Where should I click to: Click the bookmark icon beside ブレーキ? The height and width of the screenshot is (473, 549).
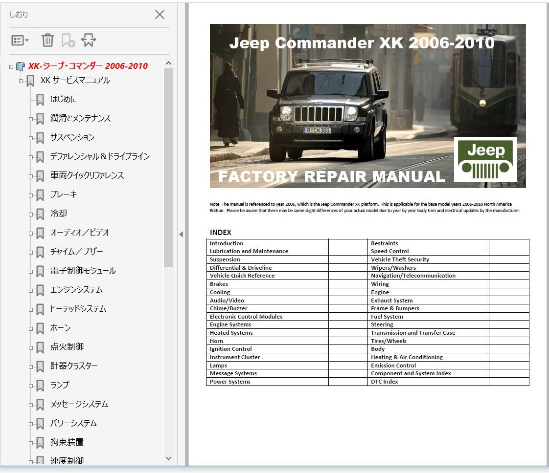point(40,195)
